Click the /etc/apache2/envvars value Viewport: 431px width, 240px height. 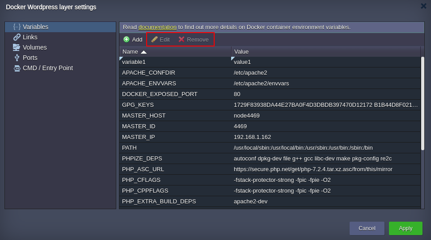(x=262, y=84)
